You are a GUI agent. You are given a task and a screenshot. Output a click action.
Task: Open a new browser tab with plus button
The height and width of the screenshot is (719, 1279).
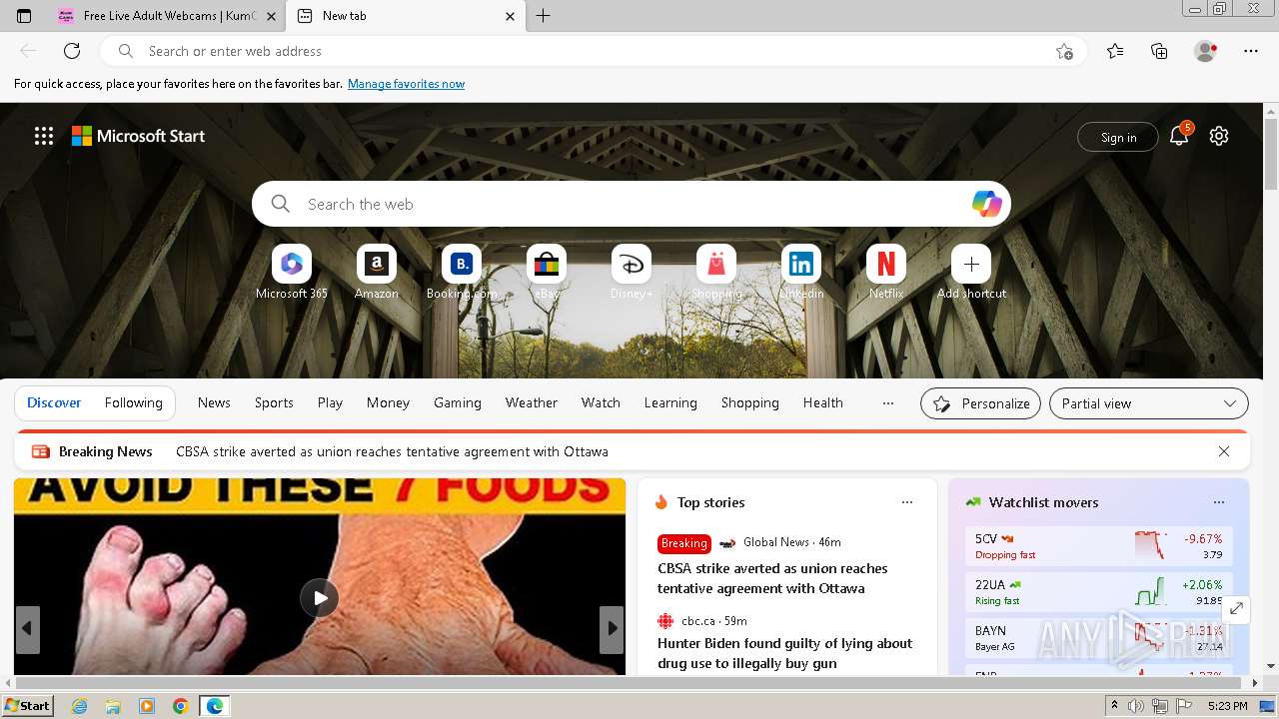point(543,16)
